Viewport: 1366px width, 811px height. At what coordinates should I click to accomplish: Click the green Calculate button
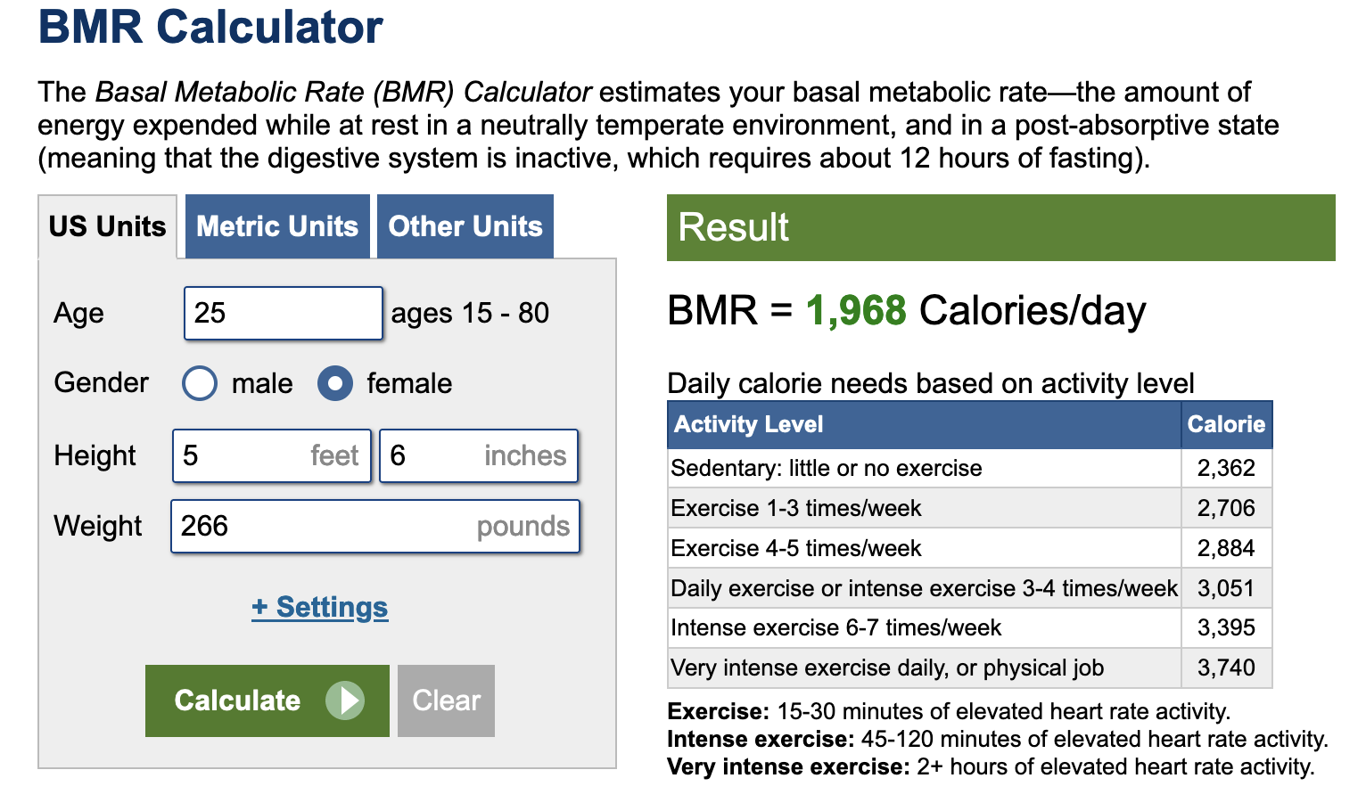267,700
